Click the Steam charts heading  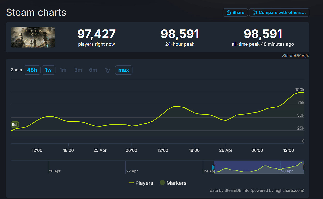click(x=36, y=12)
